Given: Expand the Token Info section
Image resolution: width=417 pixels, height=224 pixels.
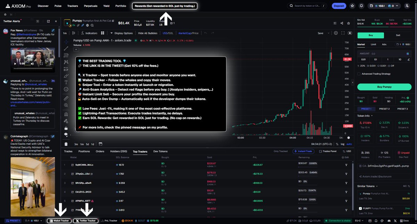Looking at the screenshot, I should click(365, 116).
